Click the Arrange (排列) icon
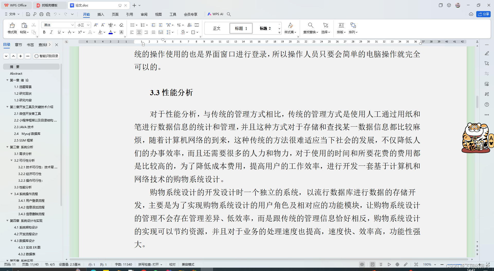The image size is (494, 271). 353,25
